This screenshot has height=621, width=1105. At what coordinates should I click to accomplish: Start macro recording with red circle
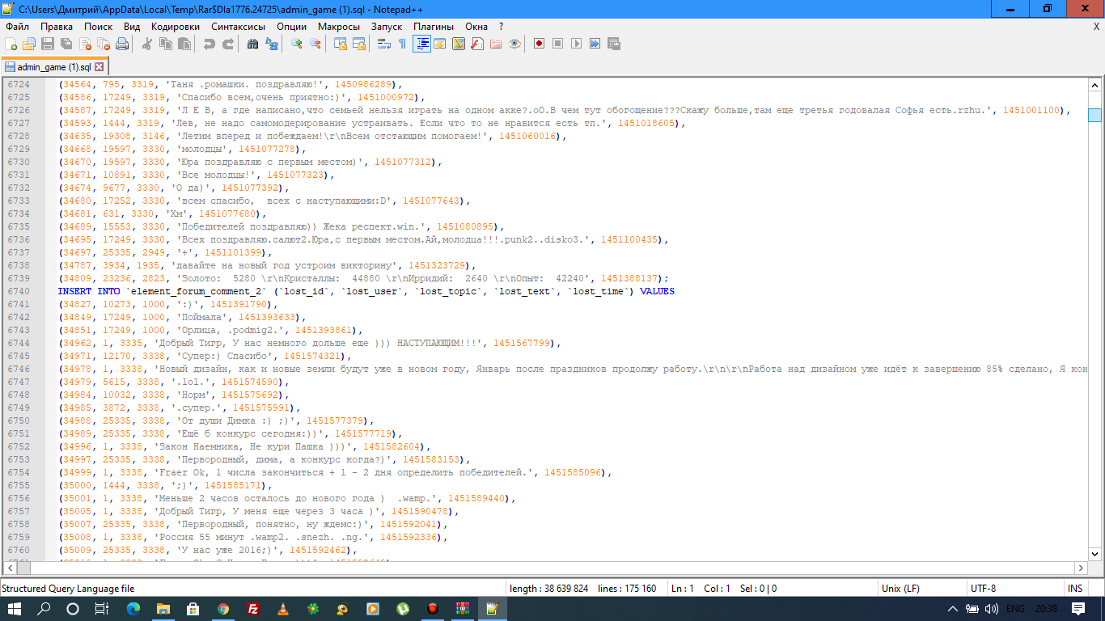[539, 44]
